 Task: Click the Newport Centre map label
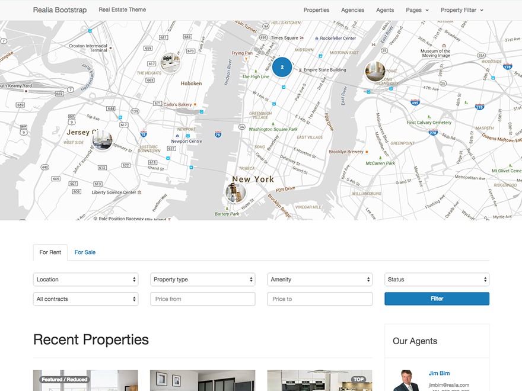pyautogui.click(x=186, y=142)
